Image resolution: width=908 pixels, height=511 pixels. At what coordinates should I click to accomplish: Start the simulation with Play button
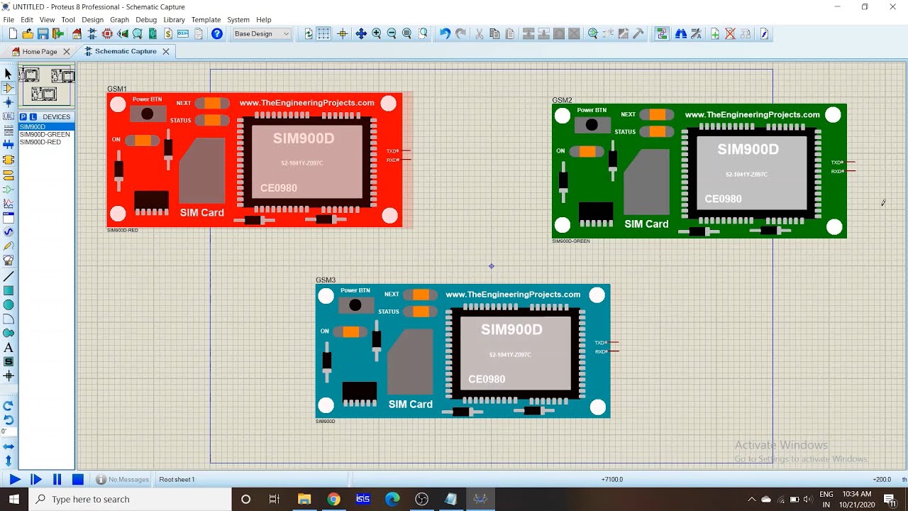[14, 480]
